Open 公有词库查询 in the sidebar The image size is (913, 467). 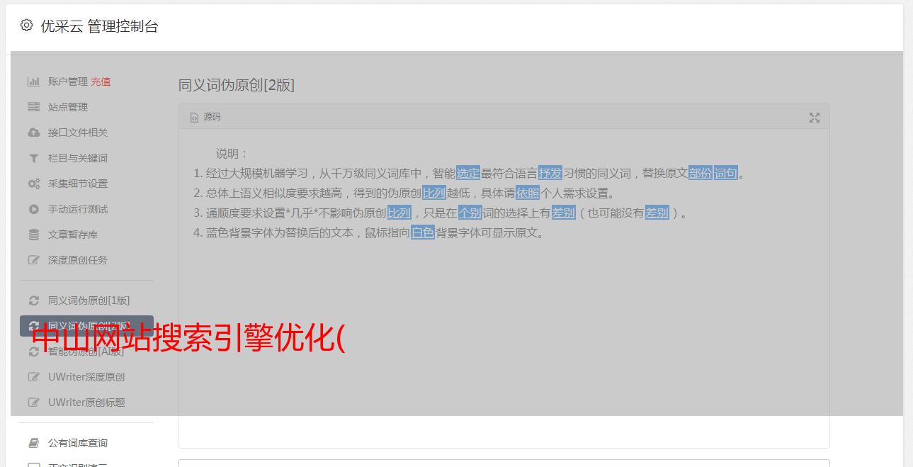(x=78, y=443)
